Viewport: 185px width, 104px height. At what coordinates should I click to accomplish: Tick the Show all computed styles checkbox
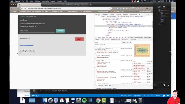146,61
